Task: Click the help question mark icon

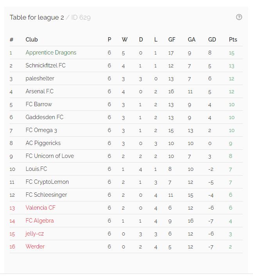Action: click(x=239, y=17)
